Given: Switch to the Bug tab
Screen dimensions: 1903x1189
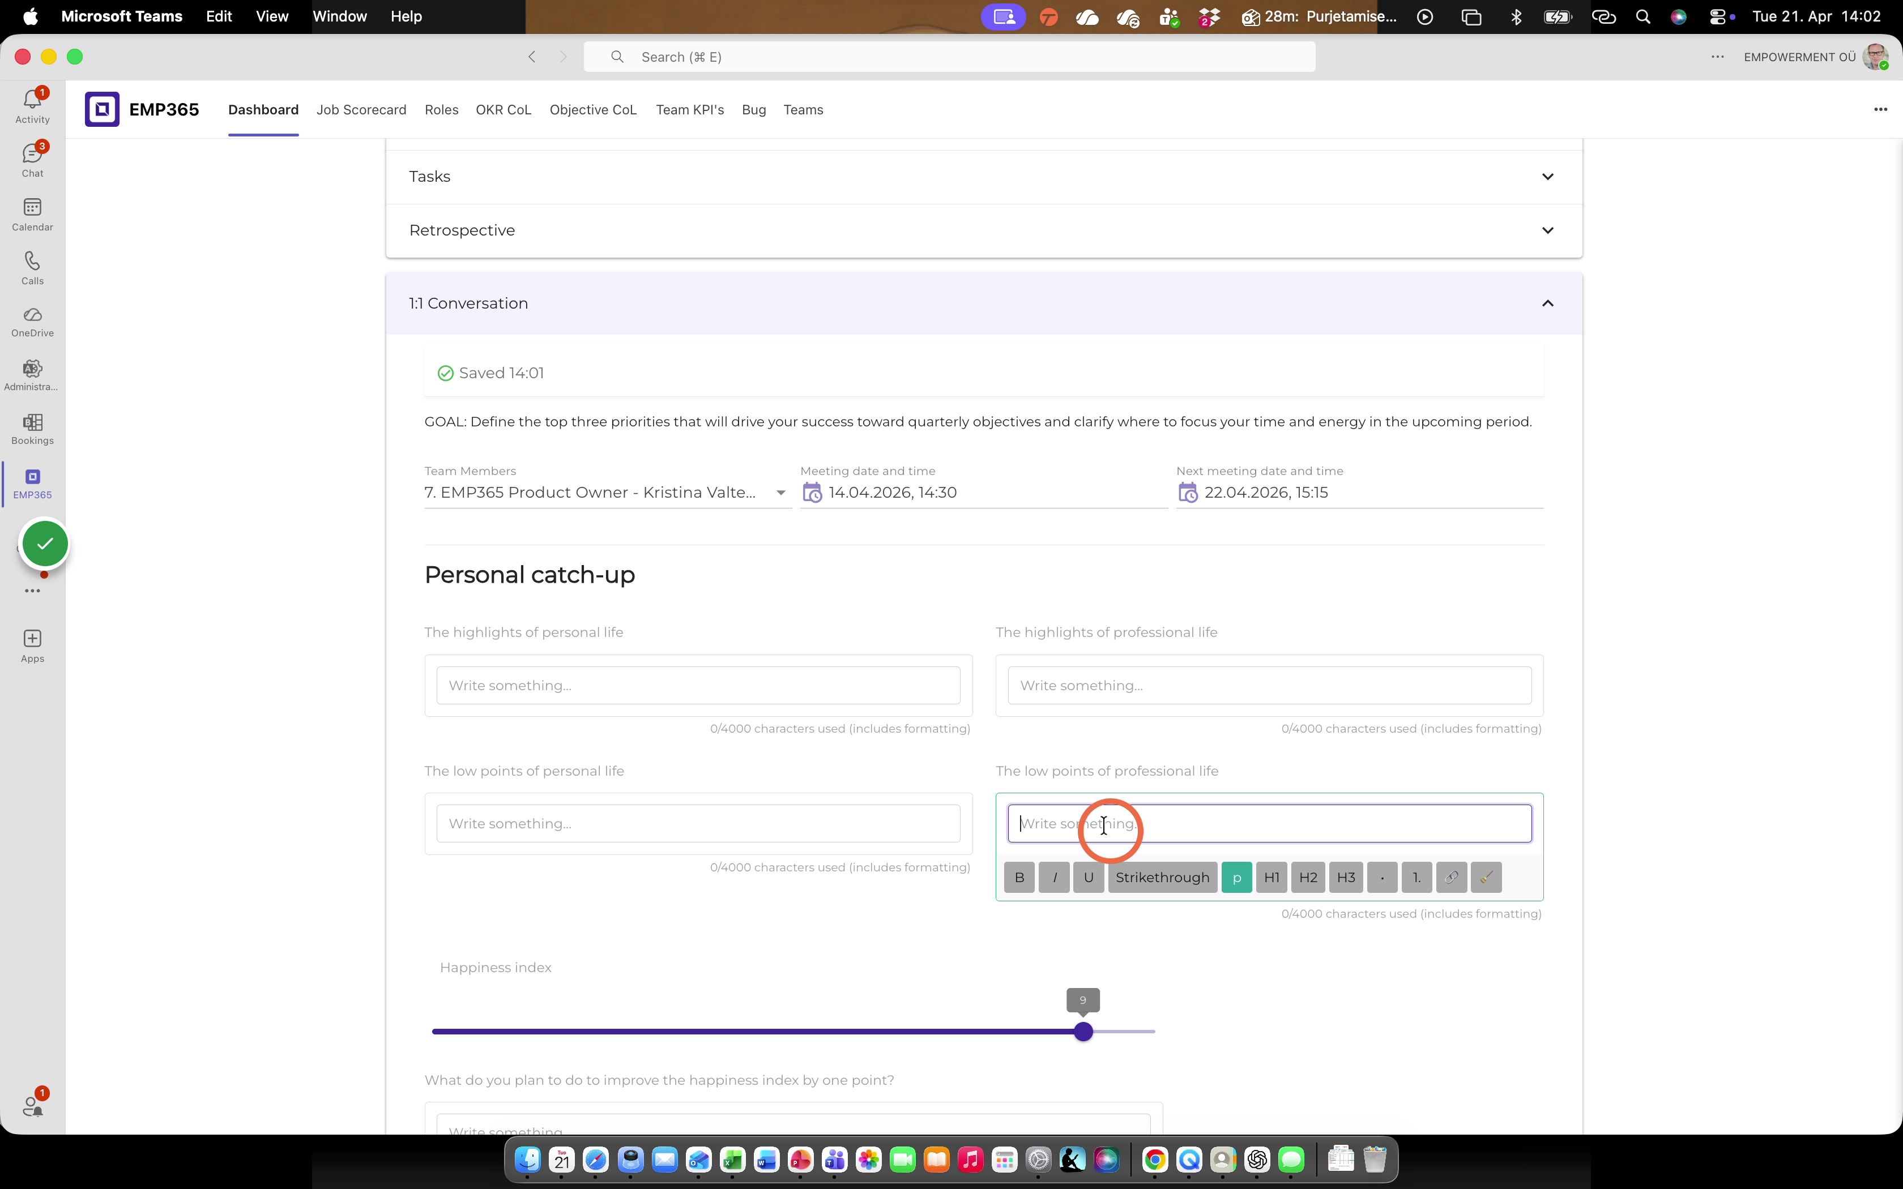Looking at the screenshot, I should point(753,109).
